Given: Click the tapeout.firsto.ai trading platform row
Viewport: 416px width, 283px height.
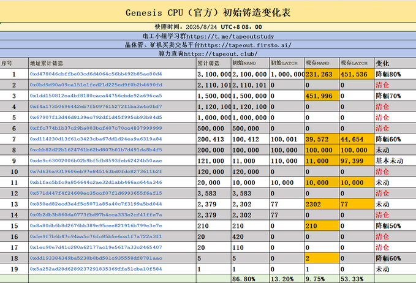Looking at the screenshot, I should [x=208, y=45].
